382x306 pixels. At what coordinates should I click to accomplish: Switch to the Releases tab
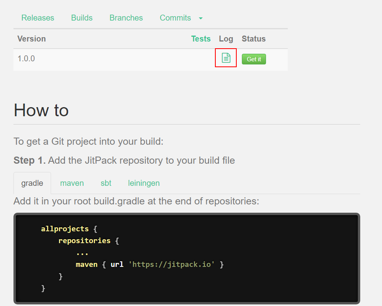click(38, 18)
